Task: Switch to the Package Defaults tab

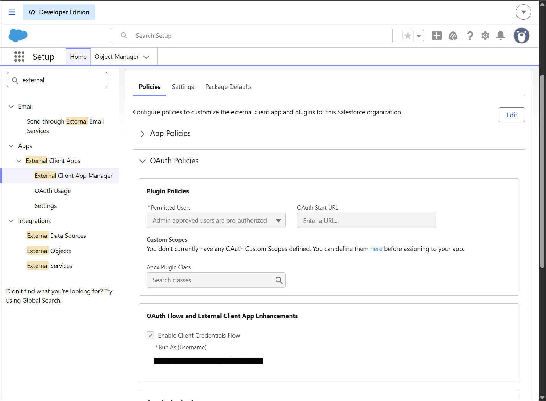Action: (229, 87)
